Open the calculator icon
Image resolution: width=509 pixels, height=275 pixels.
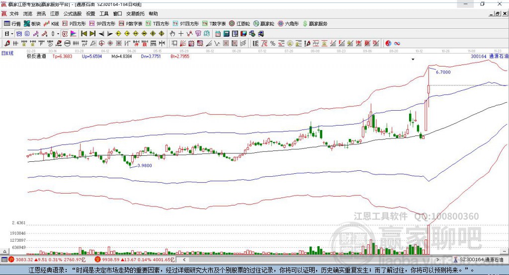tap(226, 34)
